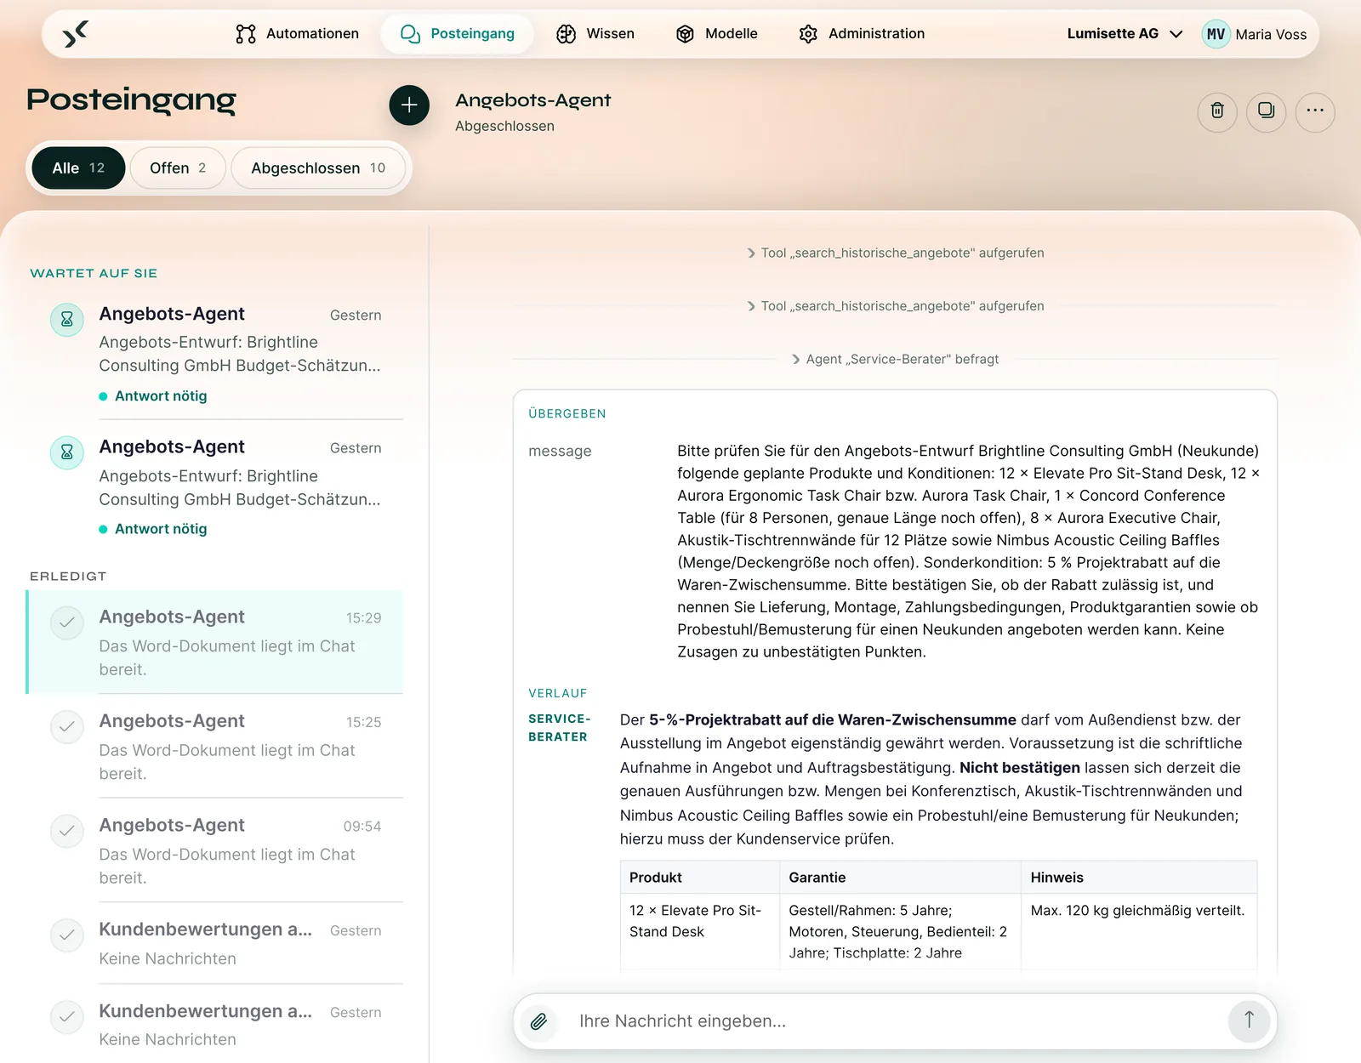
Task: Click the Maria Voss user name
Action: coord(1271,34)
